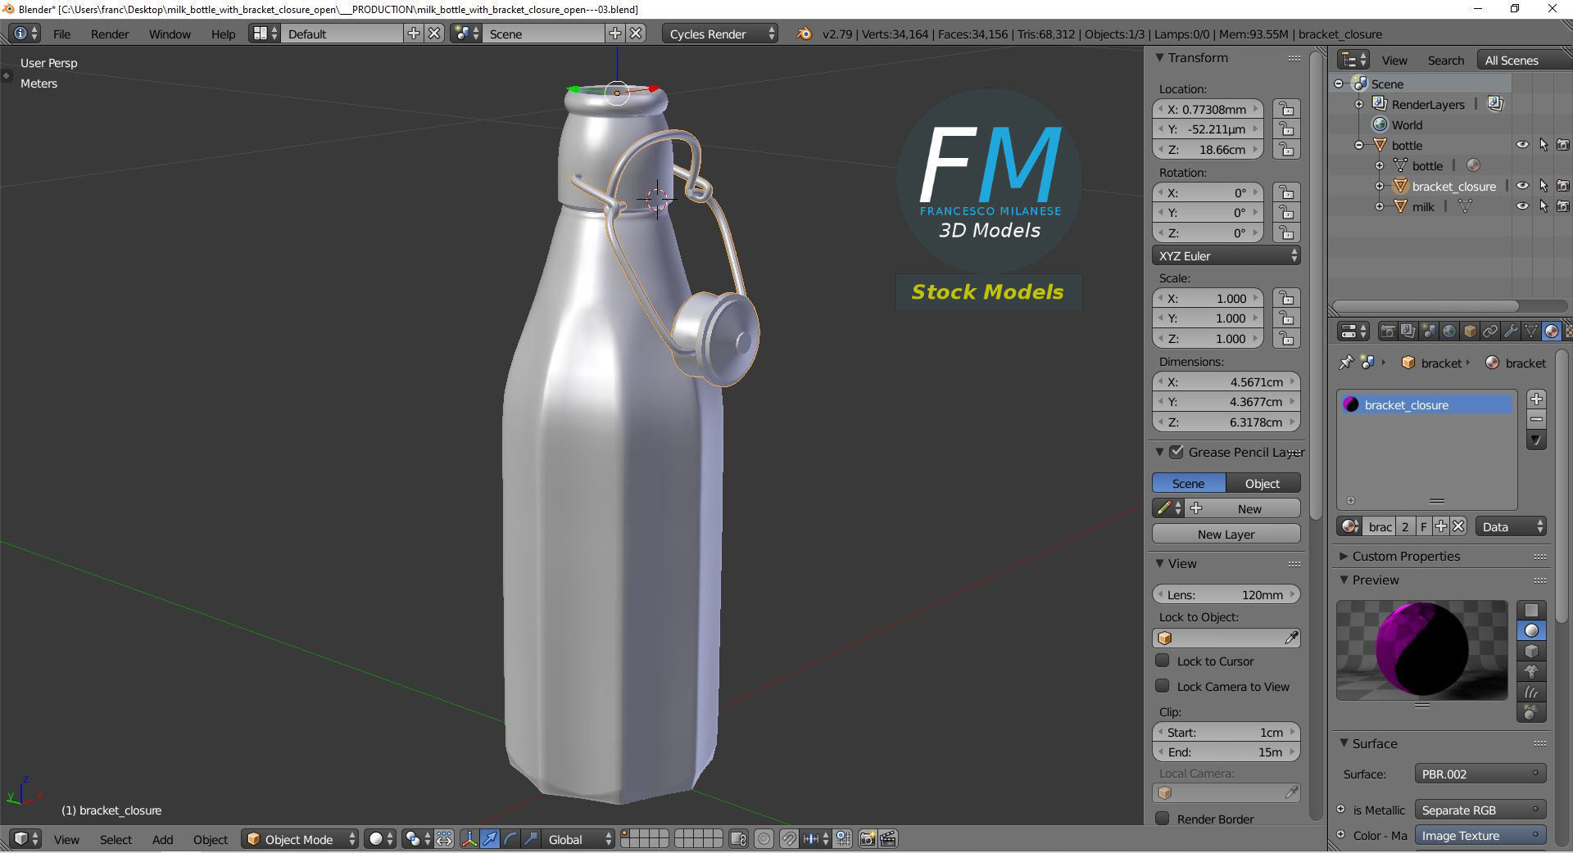Click the scale manipulator icon in header
The image size is (1573, 853).
coord(531,839)
